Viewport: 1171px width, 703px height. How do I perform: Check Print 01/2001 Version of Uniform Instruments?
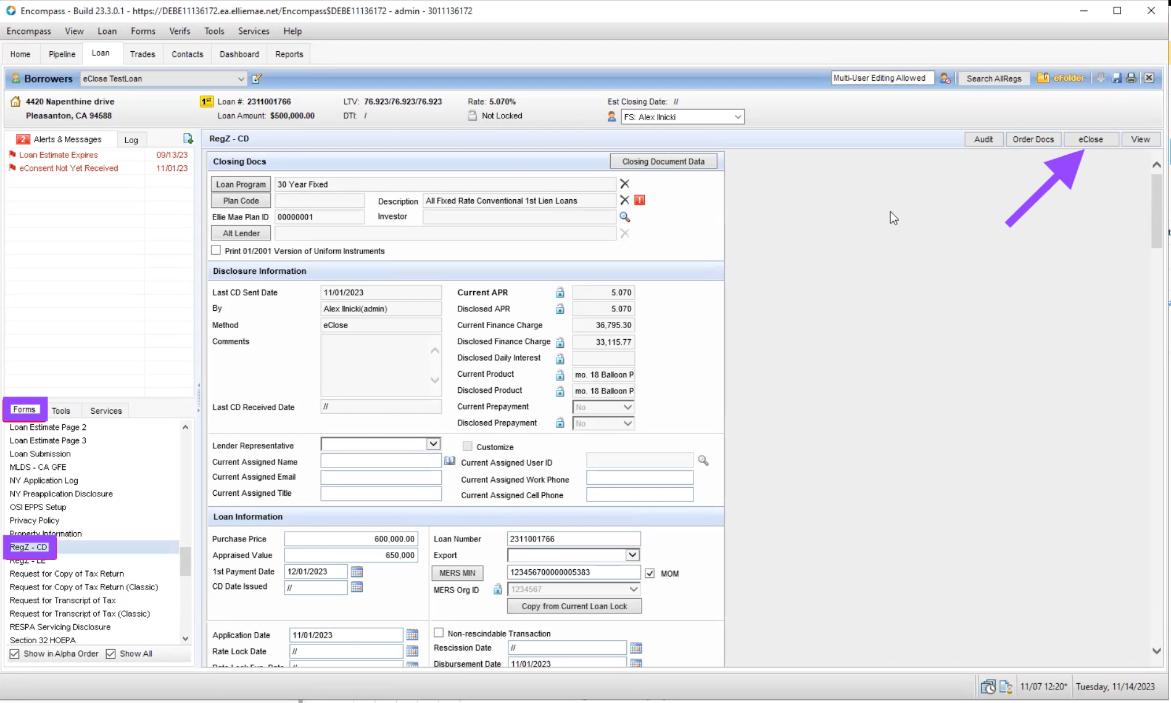click(216, 250)
